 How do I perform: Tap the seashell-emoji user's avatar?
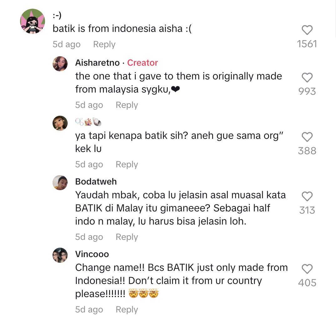[60, 123]
